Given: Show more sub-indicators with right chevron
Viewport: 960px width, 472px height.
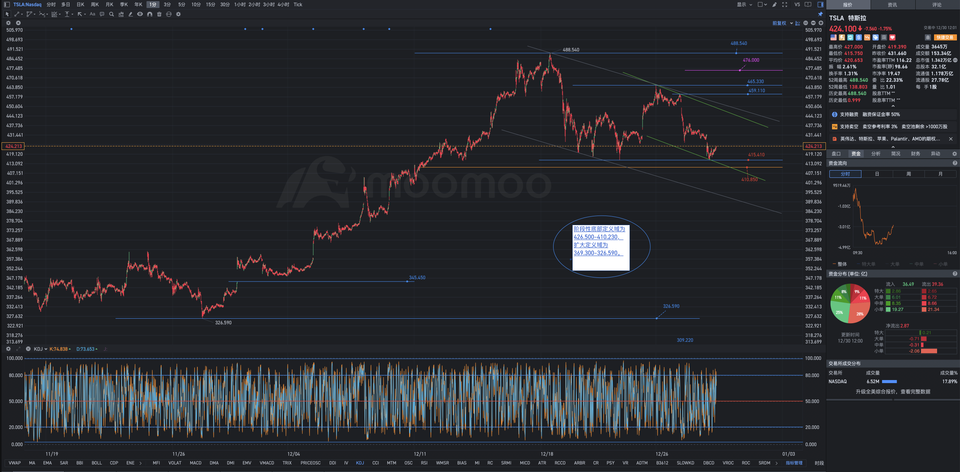Looking at the screenshot, I should coord(777,463).
